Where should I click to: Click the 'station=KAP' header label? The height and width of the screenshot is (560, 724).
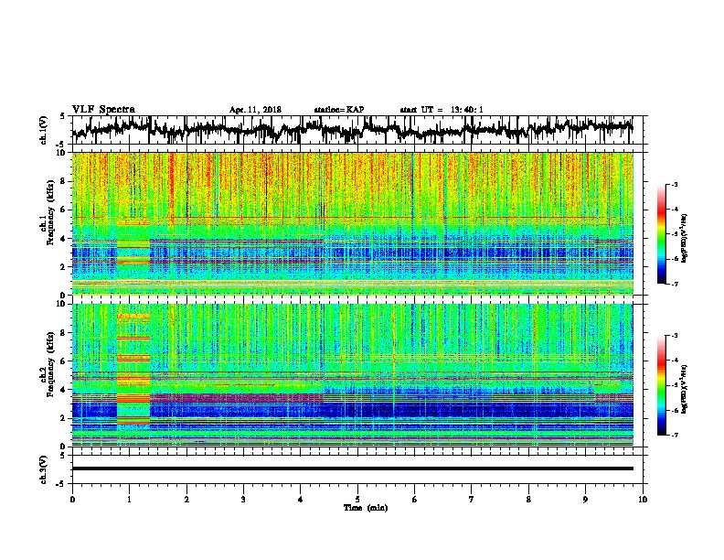click(x=339, y=110)
